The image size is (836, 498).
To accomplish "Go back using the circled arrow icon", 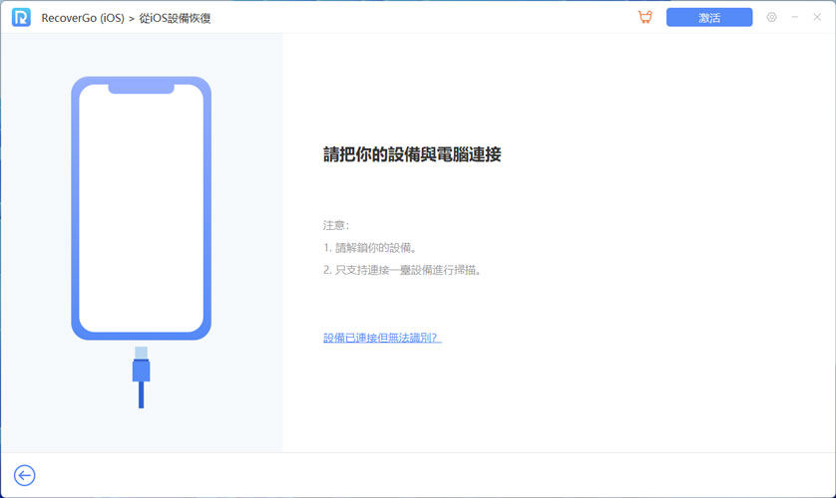I will [x=25, y=475].
